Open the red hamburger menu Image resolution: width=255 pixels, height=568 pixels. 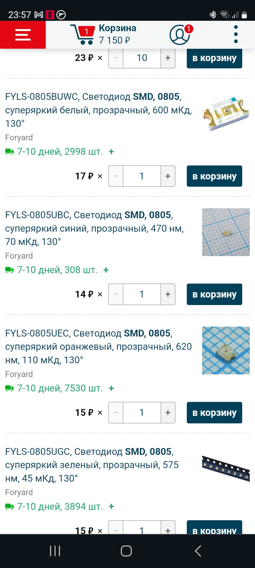pyautogui.click(x=23, y=35)
